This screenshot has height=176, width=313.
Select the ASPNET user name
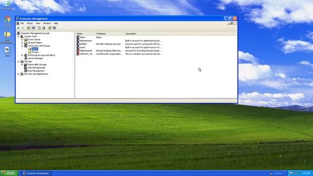(x=83, y=44)
